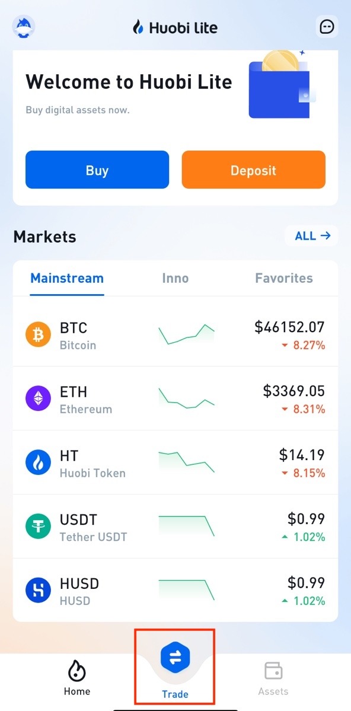The width and height of the screenshot is (351, 711).
Task: Open the BTC price chart sparkline
Action: click(x=186, y=334)
